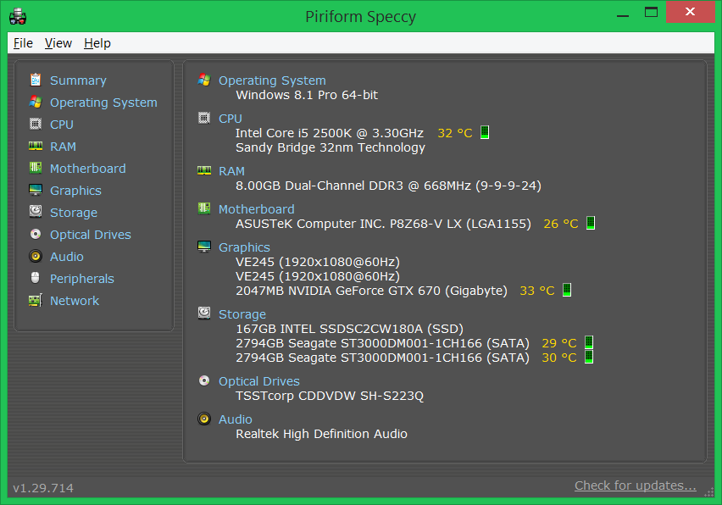Click the Storage drive icon in summary panel
Image resolution: width=722 pixels, height=505 pixels.
[x=204, y=314]
